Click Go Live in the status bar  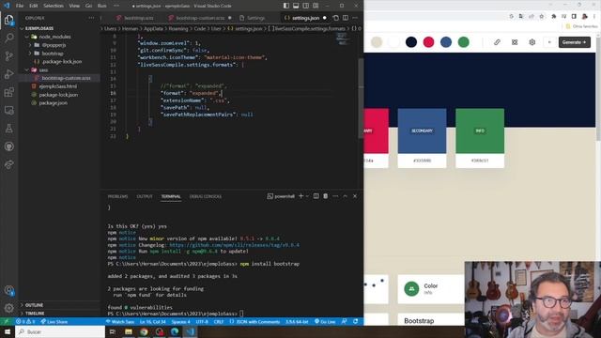[325, 322]
